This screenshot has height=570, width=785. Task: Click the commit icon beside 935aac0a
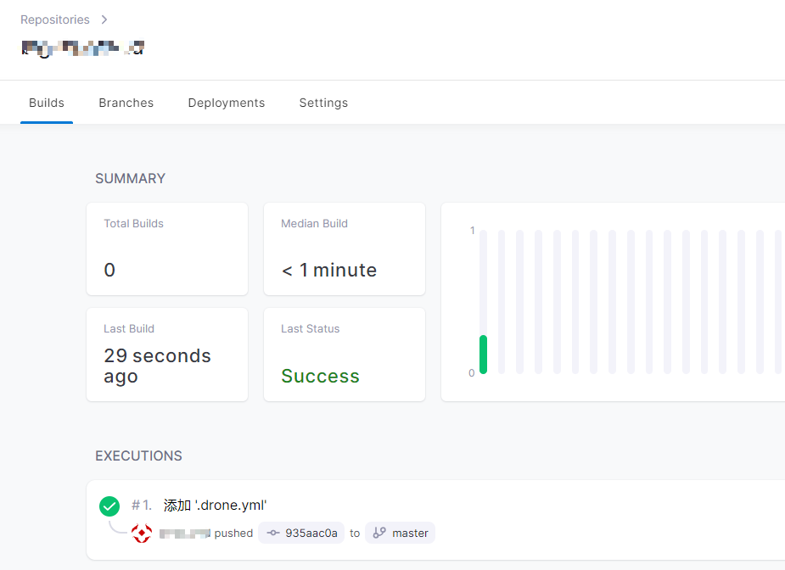[x=273, y=533]
